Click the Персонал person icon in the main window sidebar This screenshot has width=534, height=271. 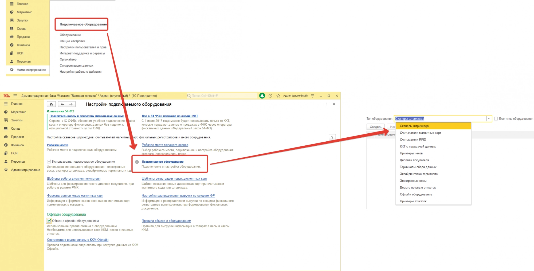tap(6, 162)
